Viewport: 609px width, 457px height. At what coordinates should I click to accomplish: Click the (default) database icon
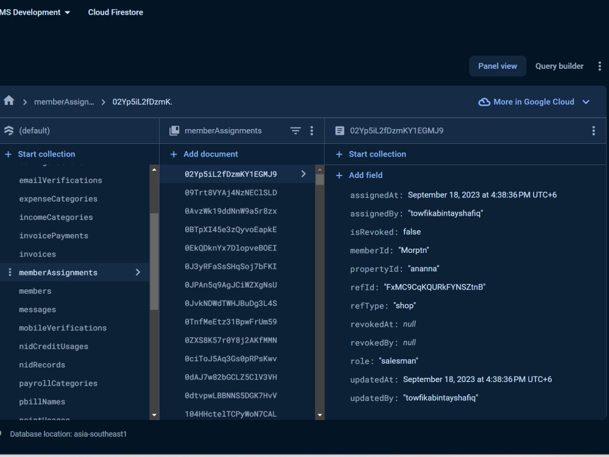[x=9, y=130]
